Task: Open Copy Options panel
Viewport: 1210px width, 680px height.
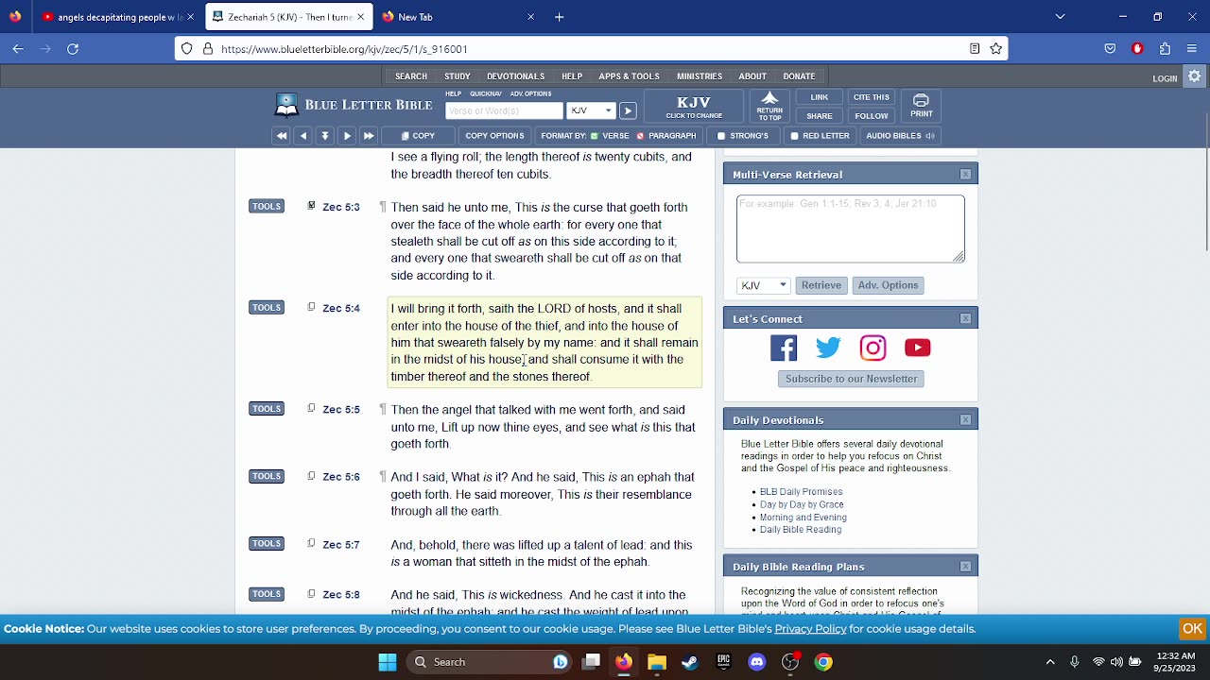Action: 494,136
